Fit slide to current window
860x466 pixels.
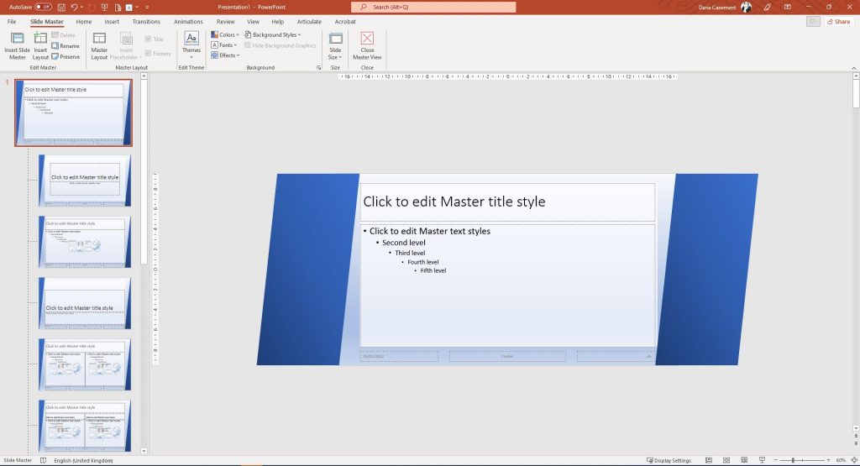[852, 460]
